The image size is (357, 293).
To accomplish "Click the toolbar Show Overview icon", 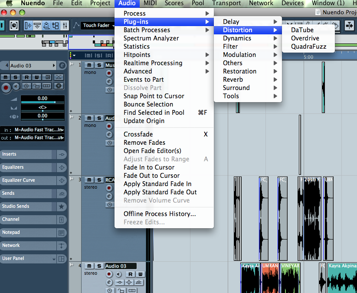I will [x=46, y=25].
